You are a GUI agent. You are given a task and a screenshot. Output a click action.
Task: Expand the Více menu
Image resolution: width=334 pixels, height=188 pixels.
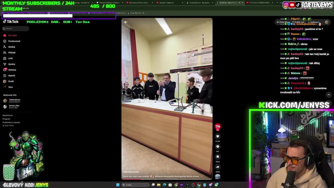point(8,87)
